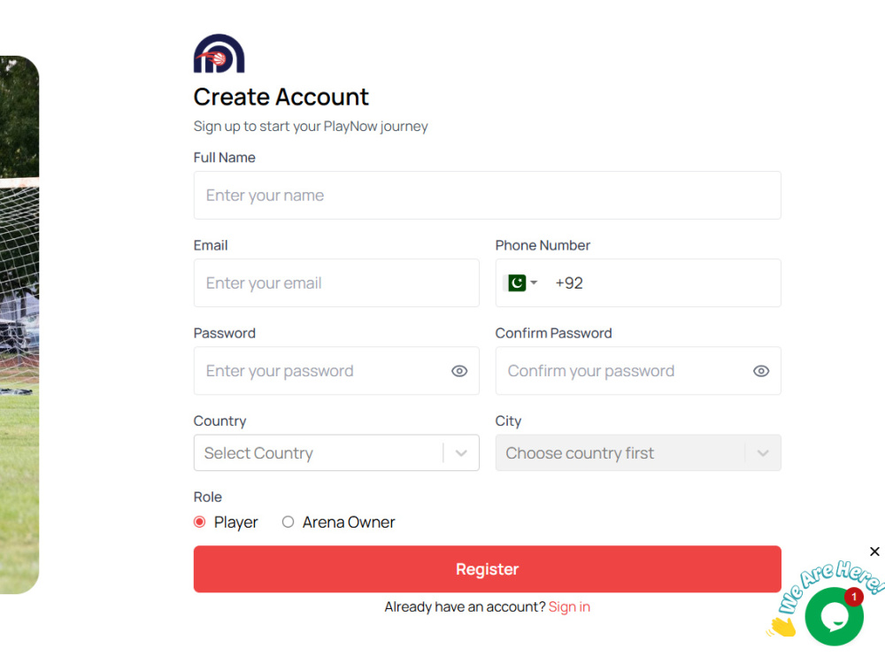This screenshot has width=885, height=664.
Task: Open the City 'Choose country first' dropdown
Action: [x=638, y=452]
